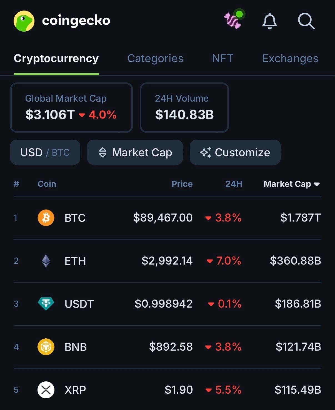
Task: Open the candy rewards icon
Action: 233,21
